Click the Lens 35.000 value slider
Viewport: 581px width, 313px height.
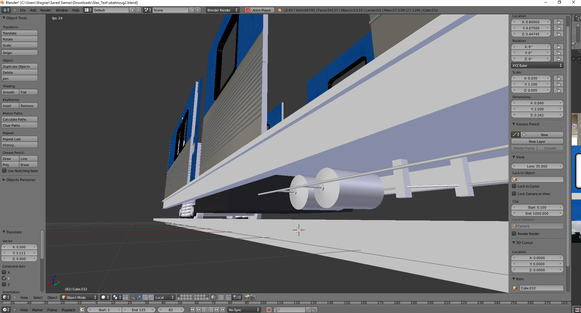537,166
